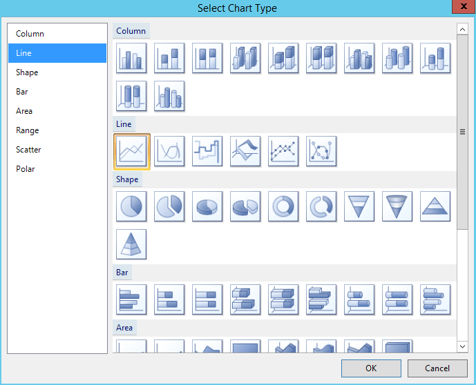Choose the Polar chart category
The width and height of the screenshot is (476, 385).
point(26,169)
